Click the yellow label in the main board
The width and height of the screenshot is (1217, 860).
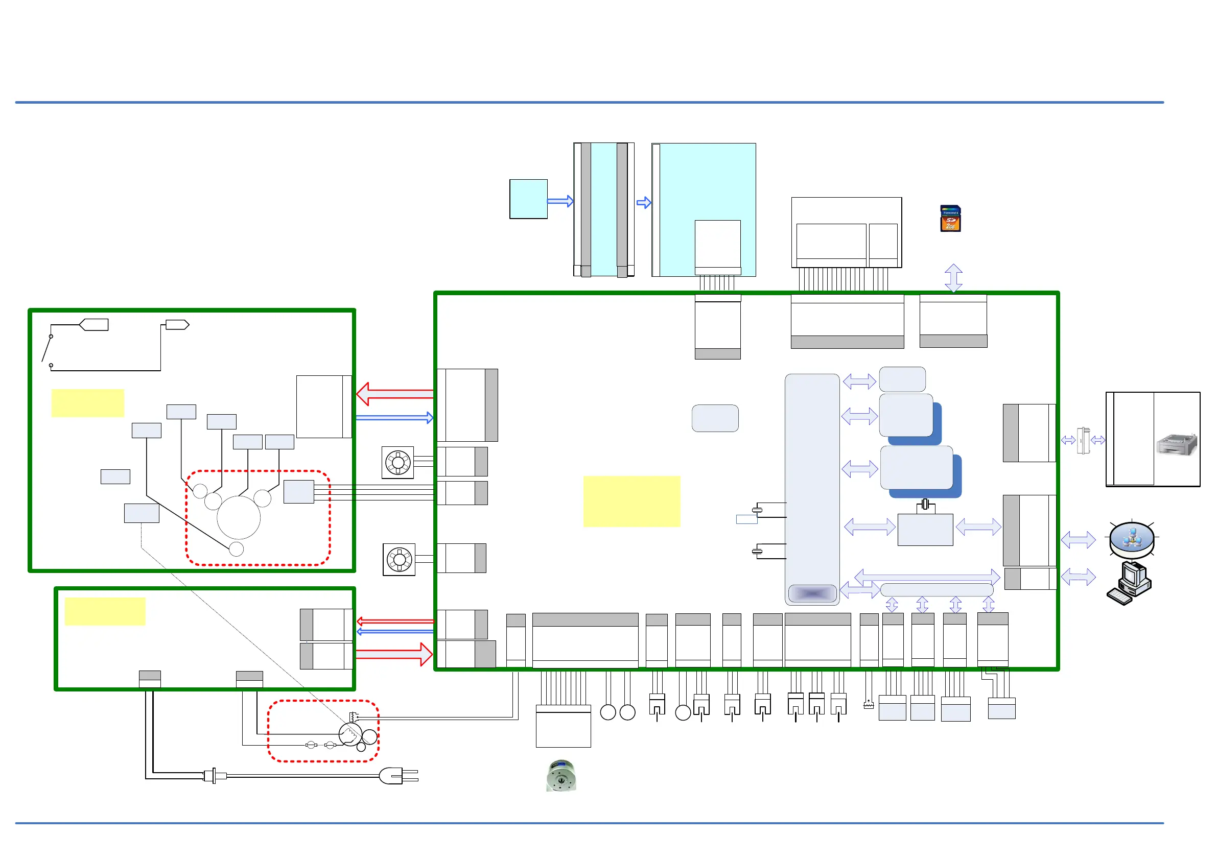631,501
